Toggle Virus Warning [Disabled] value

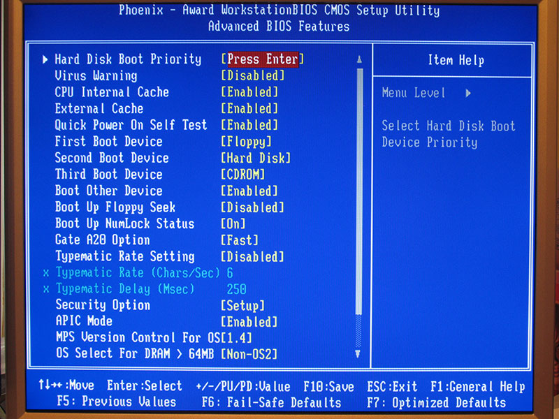253,75
